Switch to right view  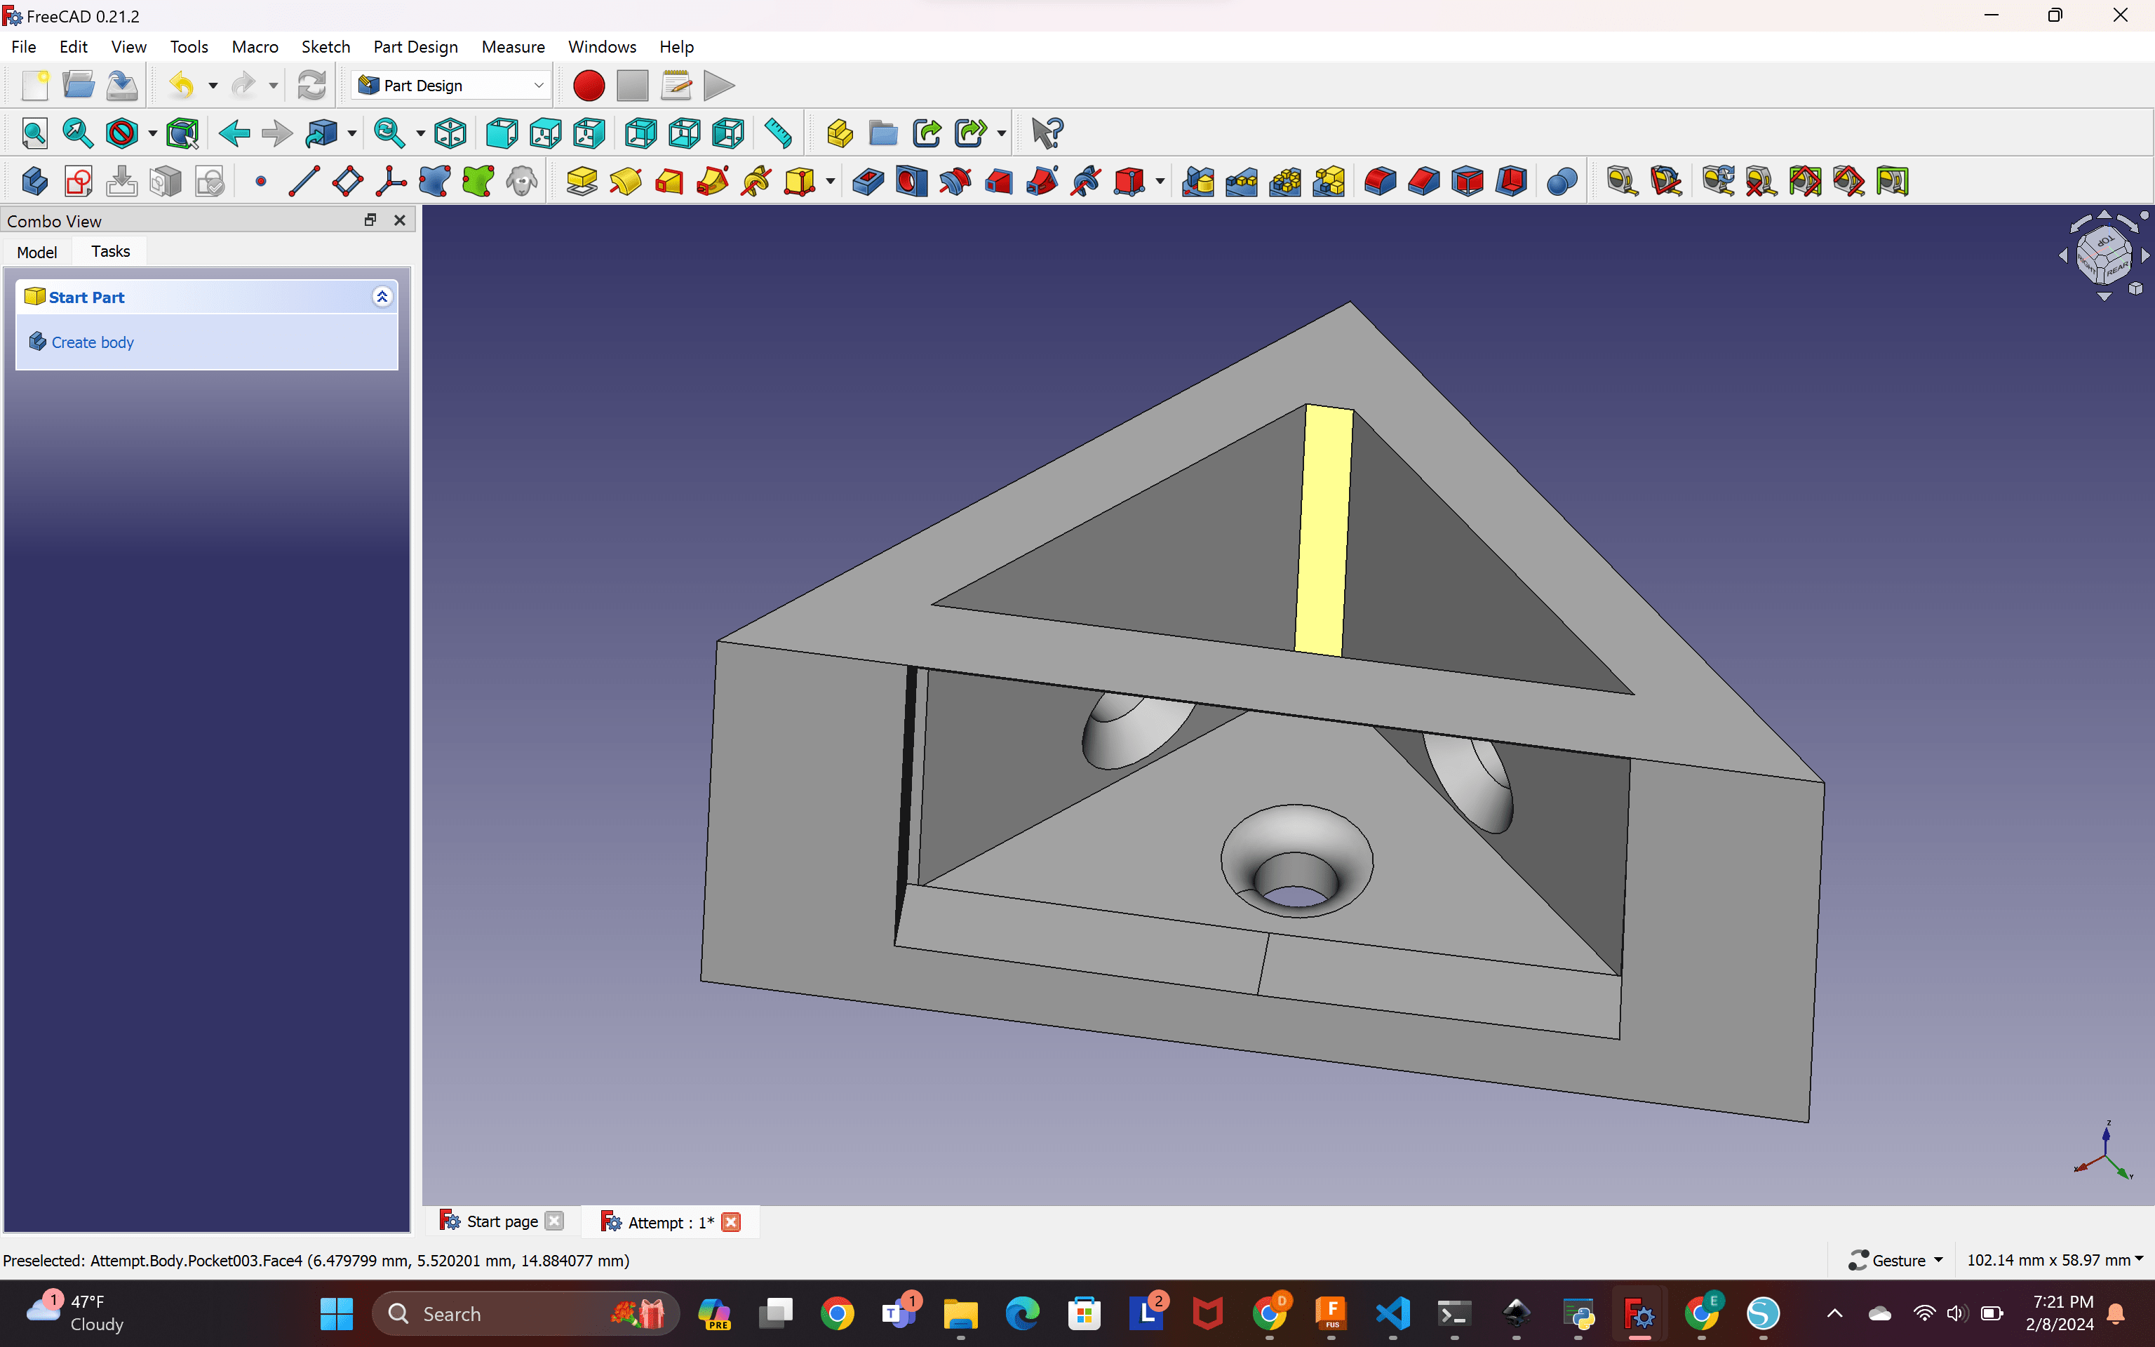coord(589,133)
